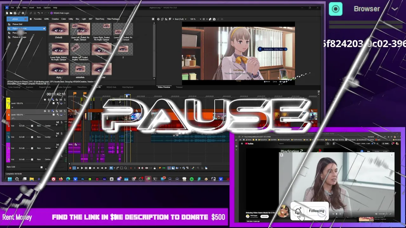
Task: Click the Record button in transport bar
Action: coord(70,168)
